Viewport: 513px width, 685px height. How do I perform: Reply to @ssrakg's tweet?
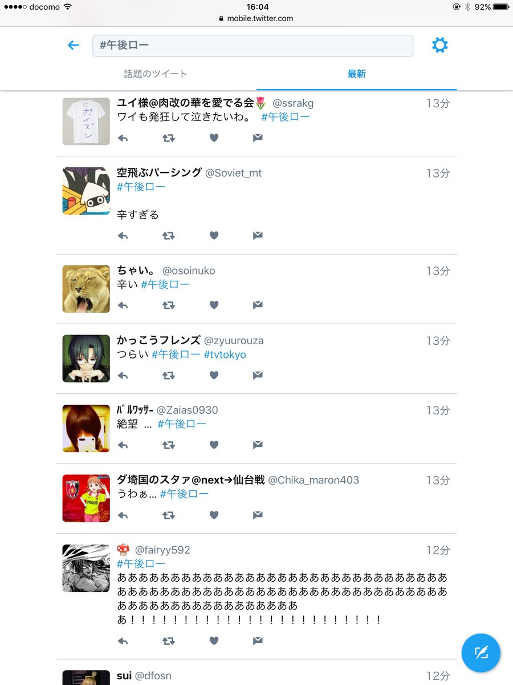tap(123, 138)
